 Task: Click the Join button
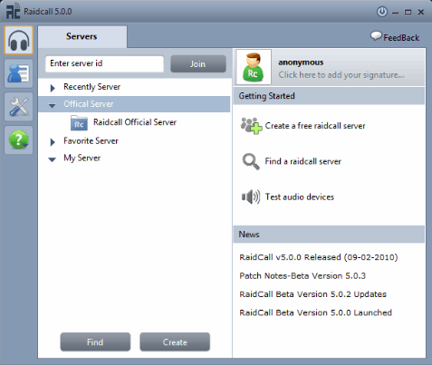pos(198,63)
